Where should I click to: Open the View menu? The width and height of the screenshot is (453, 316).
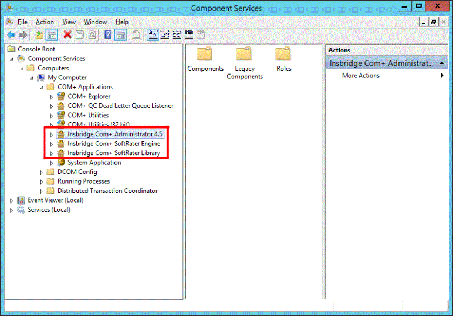click(69, 22)
